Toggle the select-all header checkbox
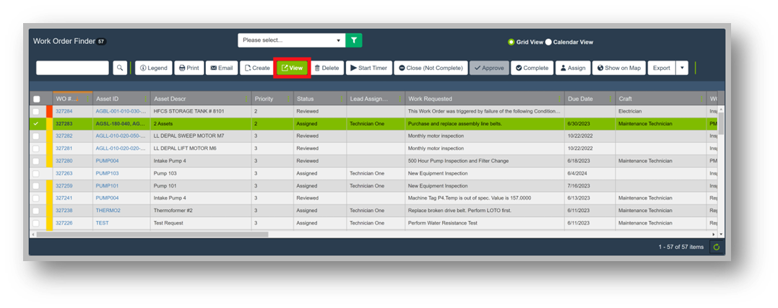Viewport: 778px width, 308px height. point(36,99)
